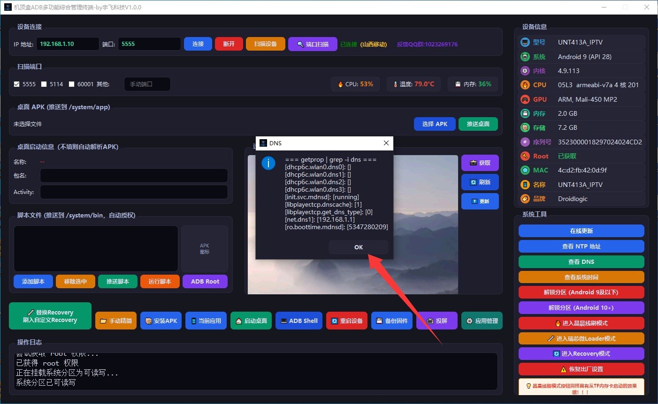
Task: Click the 查看 NTP 地址 button
Action: 581,246
